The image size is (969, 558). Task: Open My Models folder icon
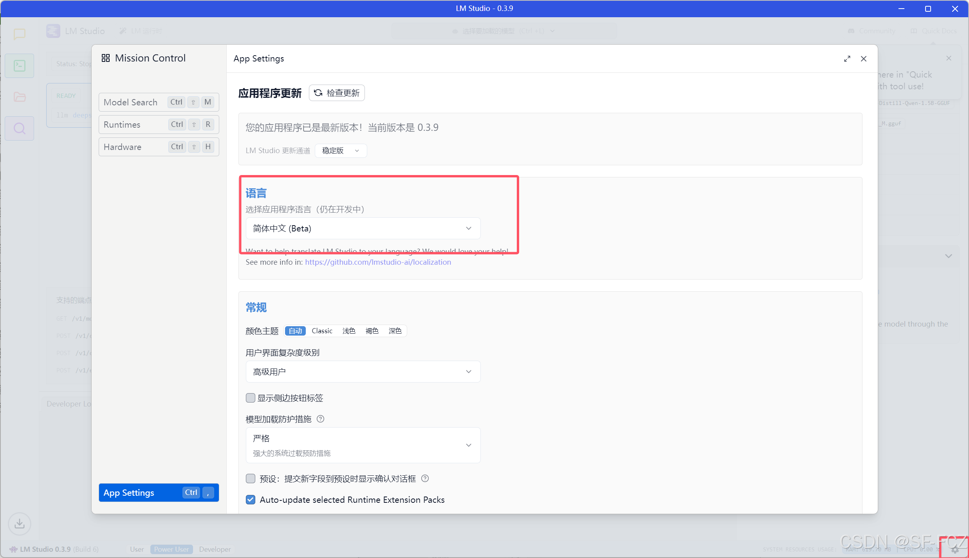pos(19,97)
